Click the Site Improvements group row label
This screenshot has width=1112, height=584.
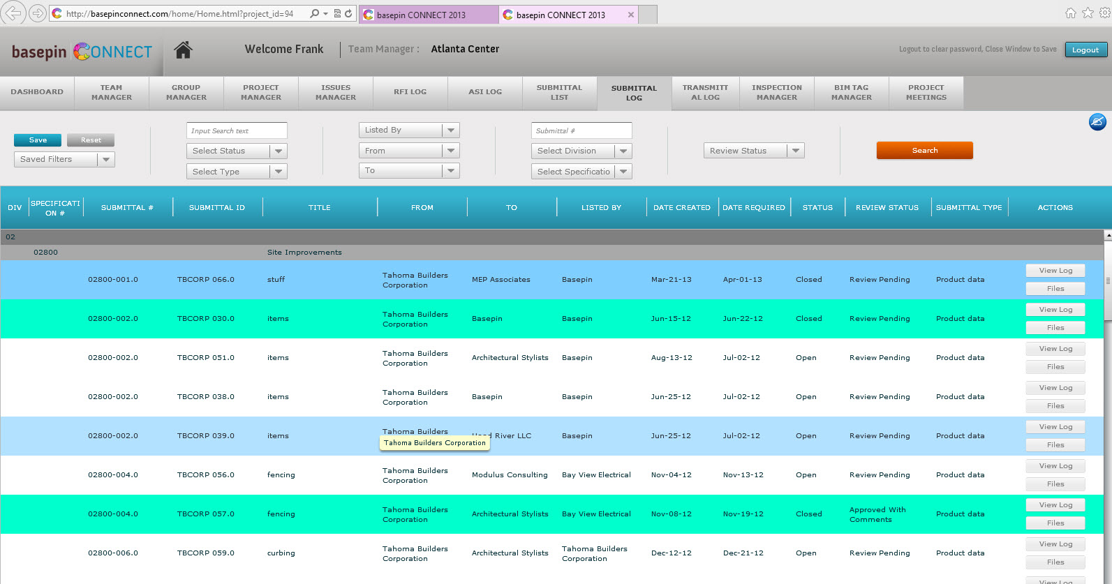pos(304,253)
